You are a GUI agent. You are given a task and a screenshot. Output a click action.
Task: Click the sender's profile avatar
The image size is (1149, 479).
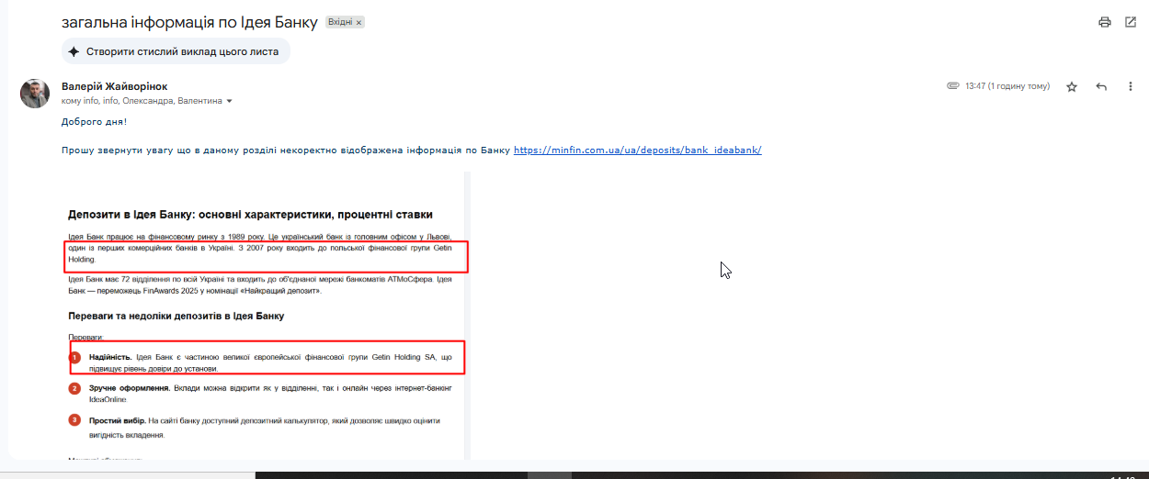(35, 94)
